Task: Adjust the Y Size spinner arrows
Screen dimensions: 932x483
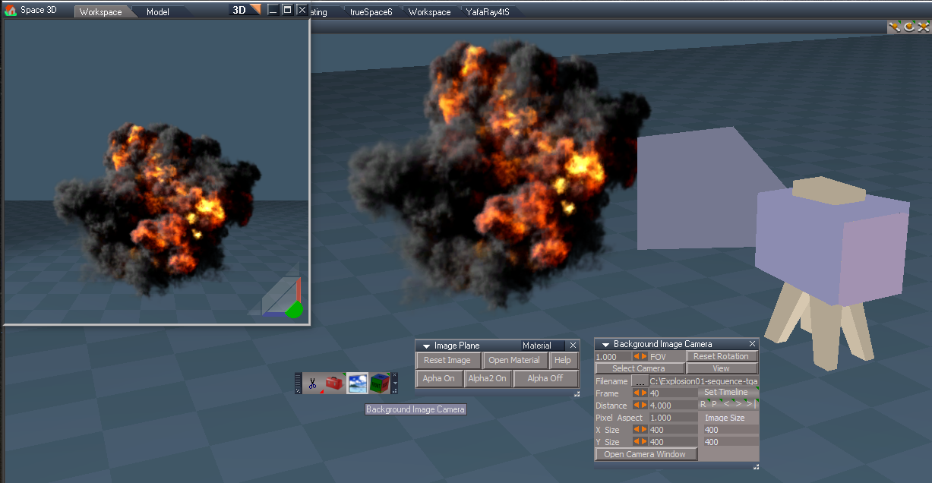Action: click(x=640, y=442)
